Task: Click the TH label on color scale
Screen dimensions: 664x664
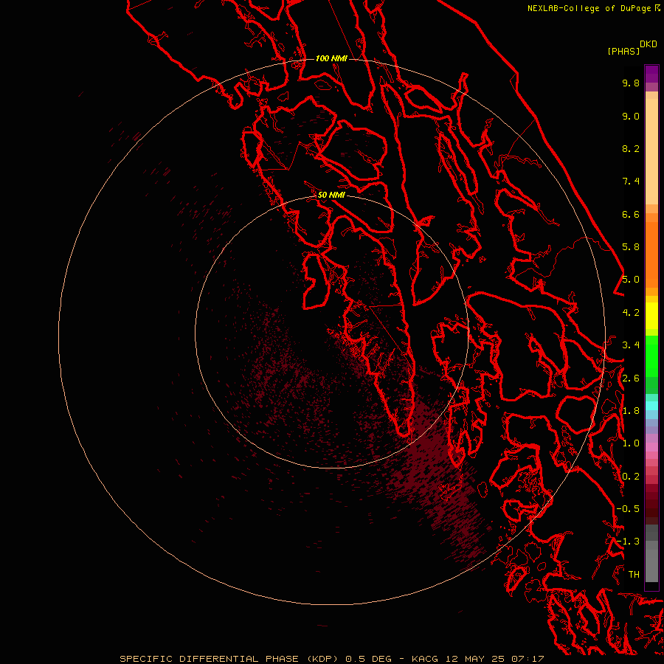Action: click(634, 575)
